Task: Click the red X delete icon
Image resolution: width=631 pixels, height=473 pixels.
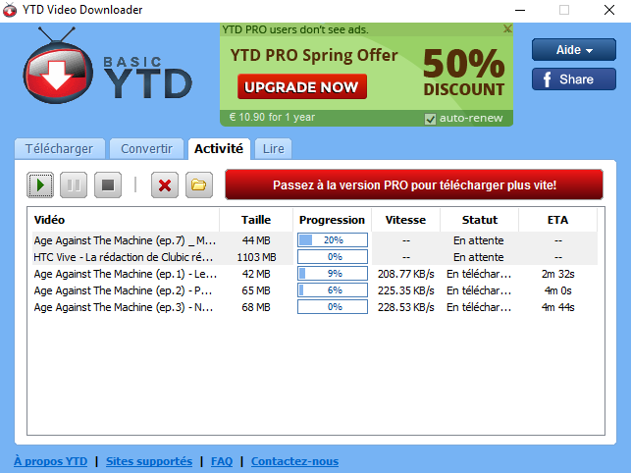Action: [x=165, y=185]
